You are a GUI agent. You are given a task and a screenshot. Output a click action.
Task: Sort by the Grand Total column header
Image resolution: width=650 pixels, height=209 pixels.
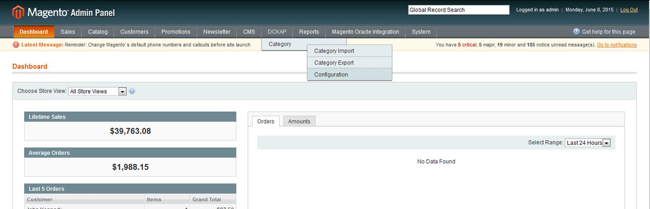[x=213, y=199]
